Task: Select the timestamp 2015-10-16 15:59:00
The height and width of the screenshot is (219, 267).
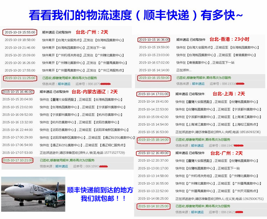Action: 154,78
